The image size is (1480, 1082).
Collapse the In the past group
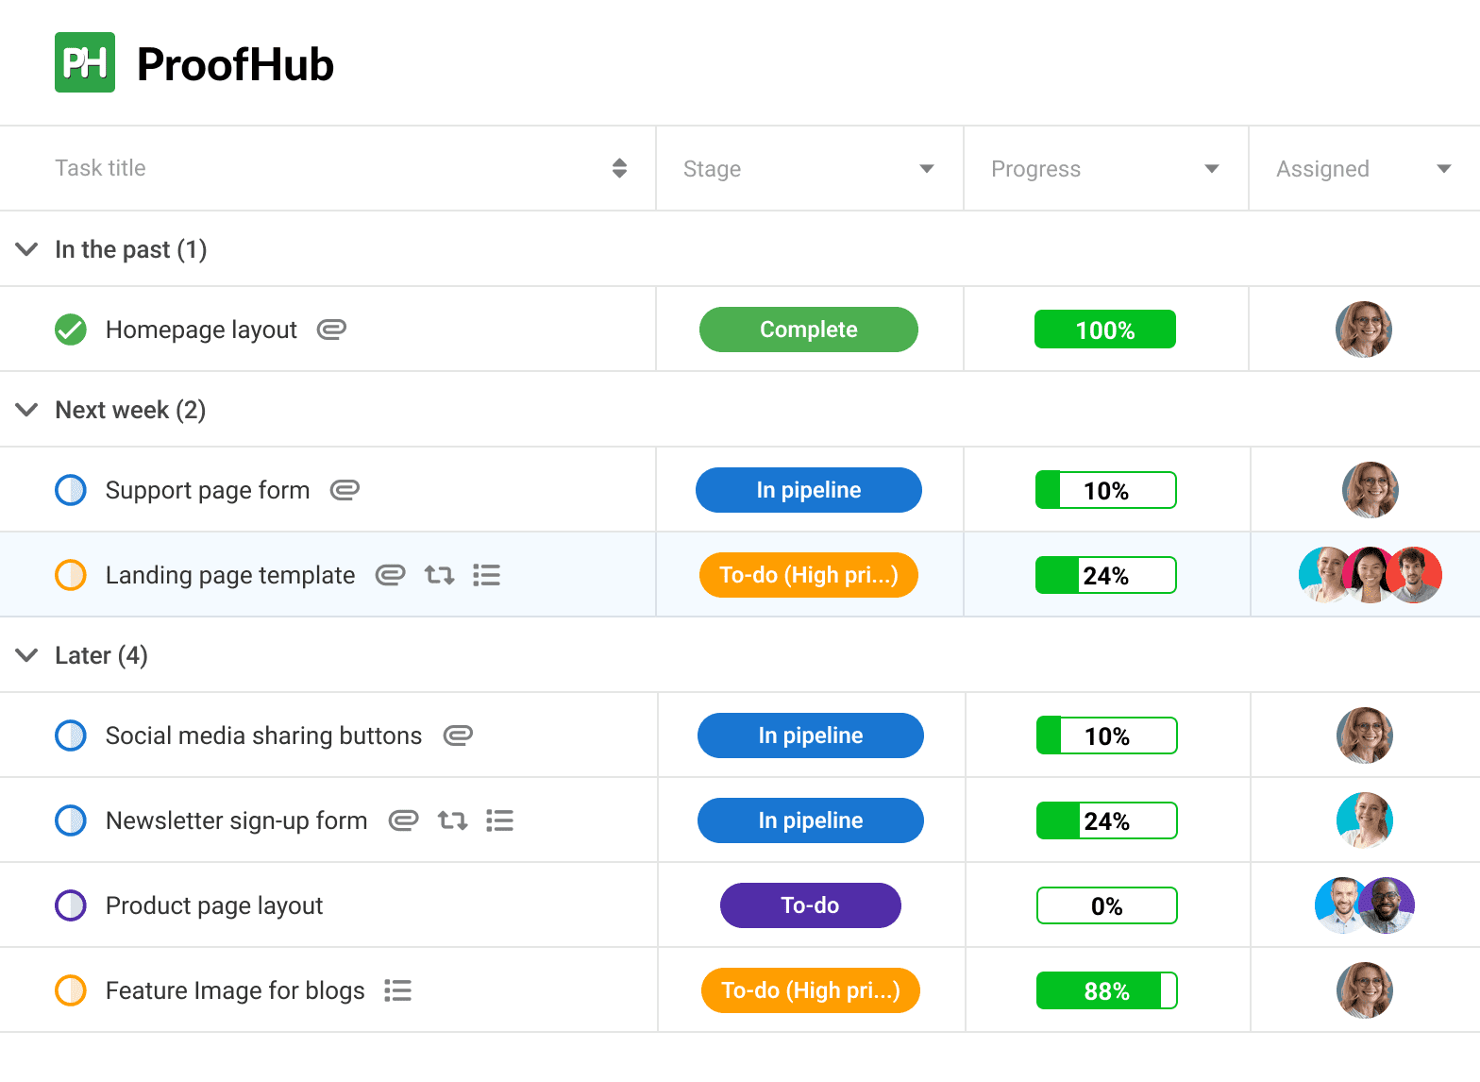26,249
